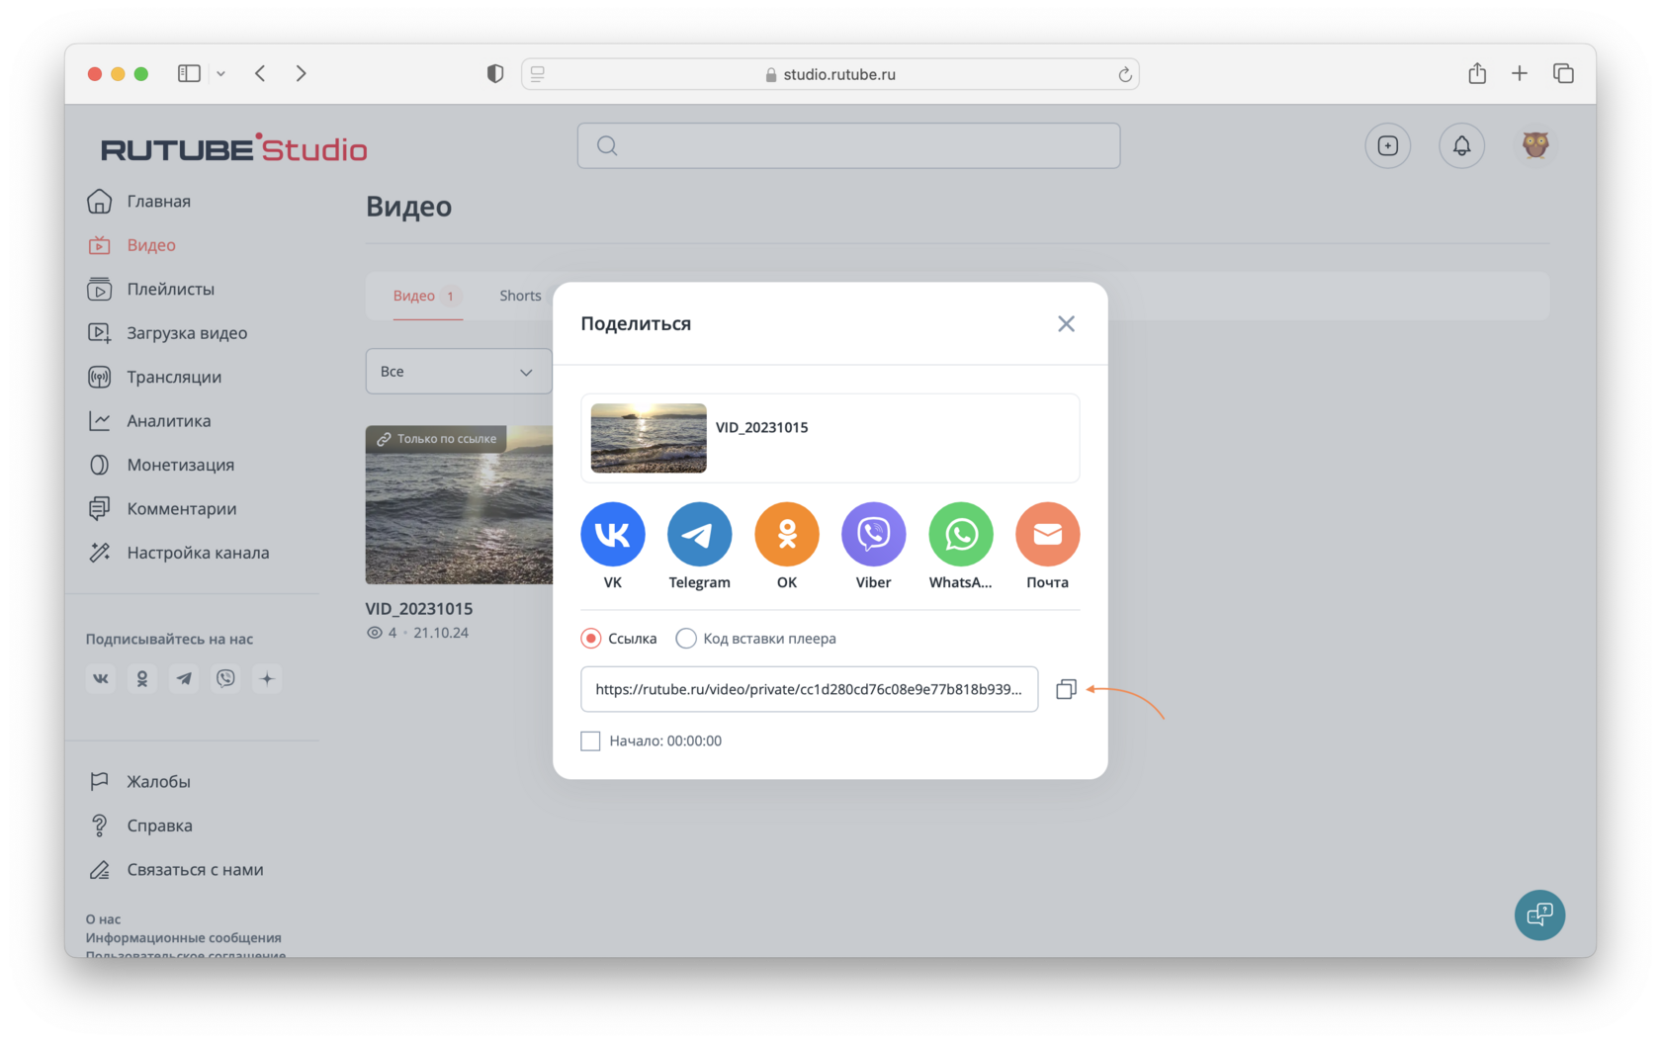The image size is (1661, 1043).
Task: Share the video via WhatsApp icon
Action: (x=961, y=534)
